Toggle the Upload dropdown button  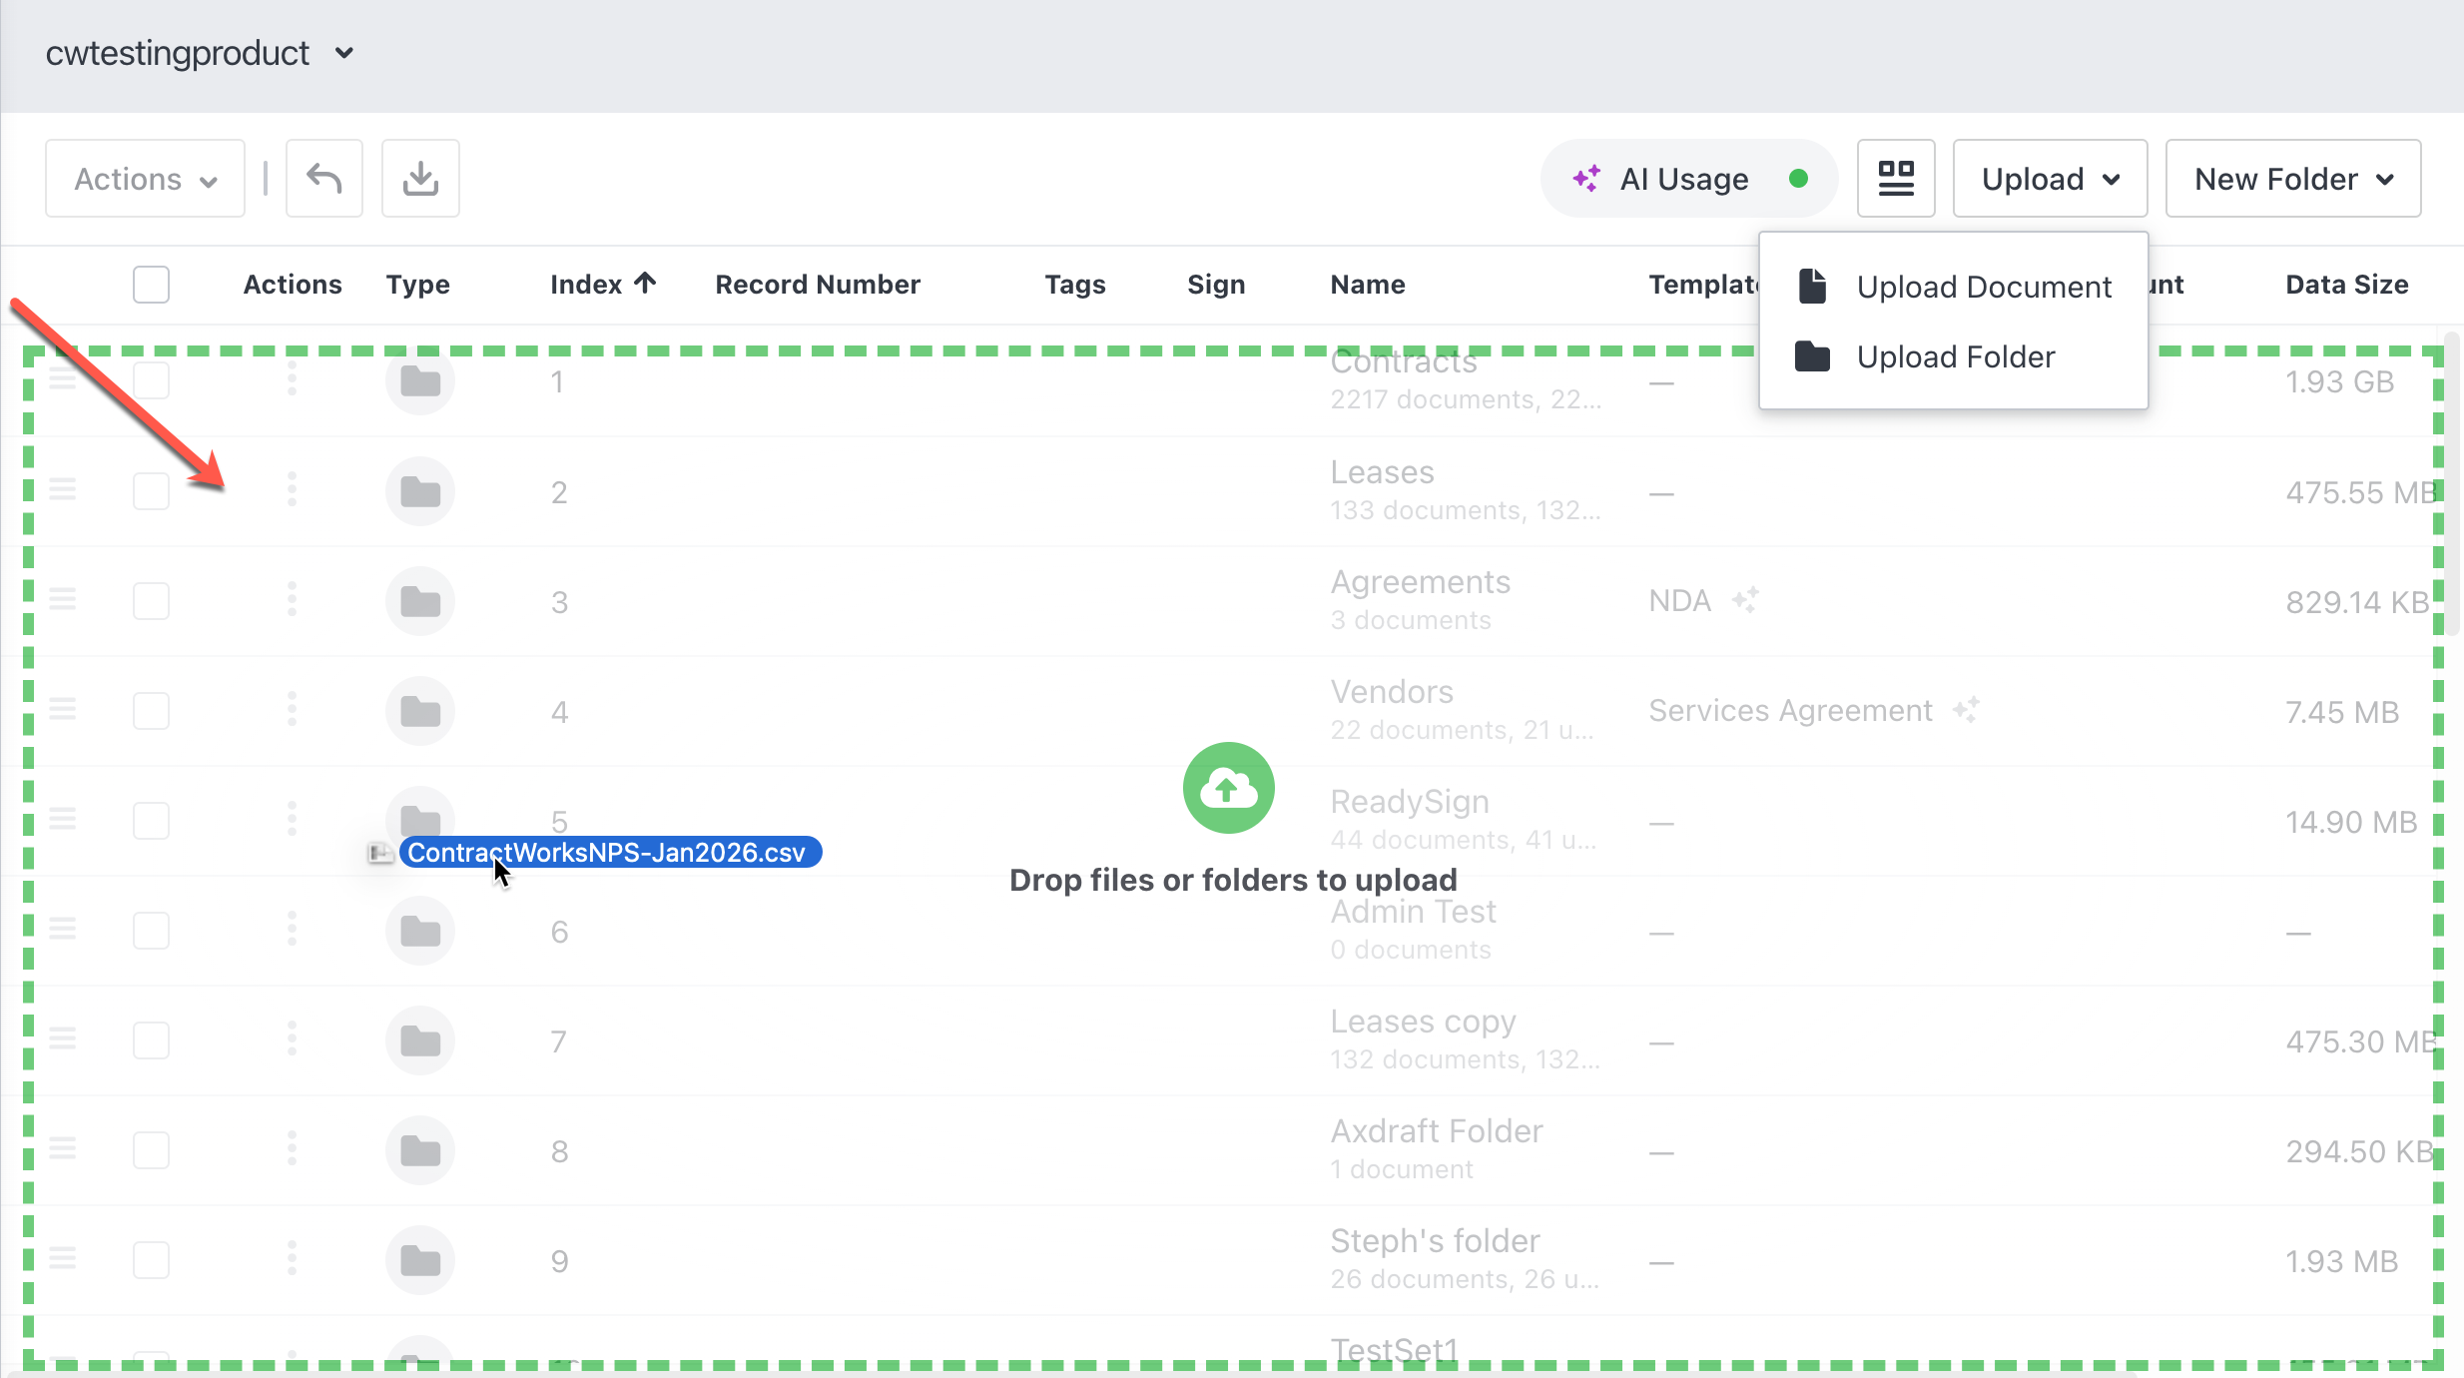coord(2050,179)
